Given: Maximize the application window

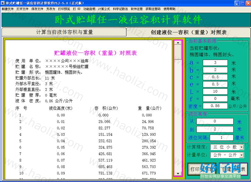Looking at the screenshot, I should (243, 3).
